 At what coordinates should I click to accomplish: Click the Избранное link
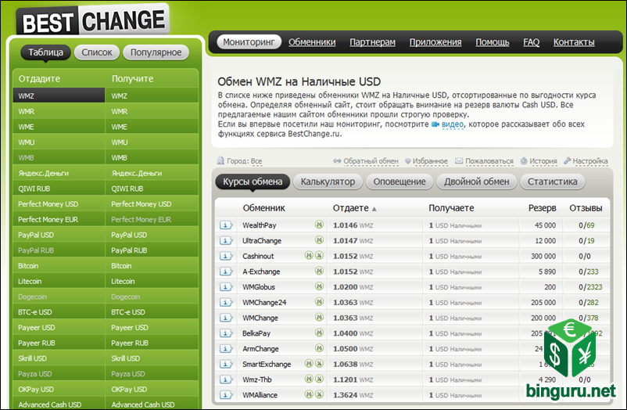(430, 161)
